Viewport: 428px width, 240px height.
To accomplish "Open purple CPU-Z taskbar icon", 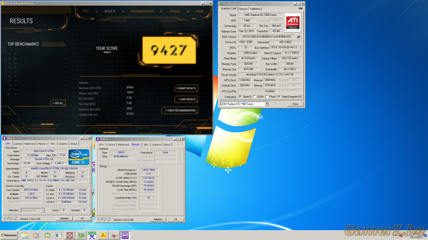I will [125, 236].
